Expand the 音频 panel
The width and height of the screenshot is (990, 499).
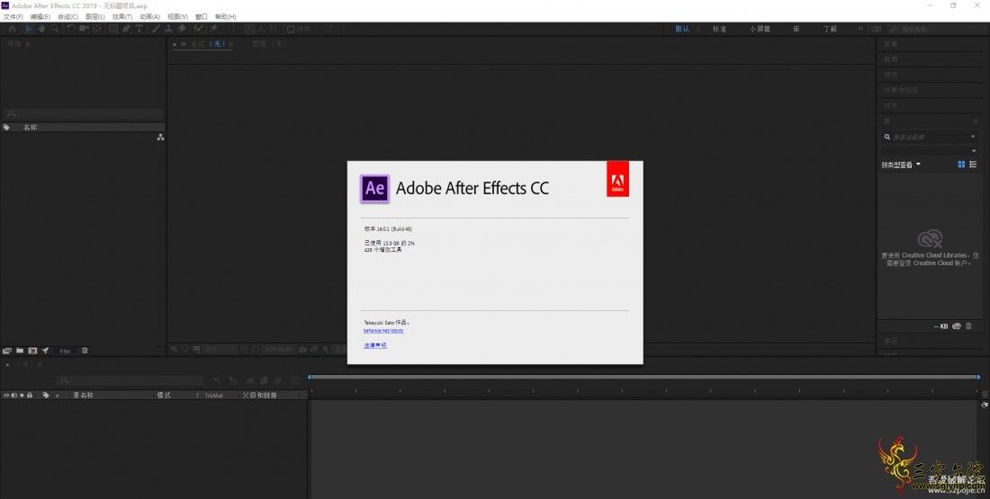tap(891, 59)
